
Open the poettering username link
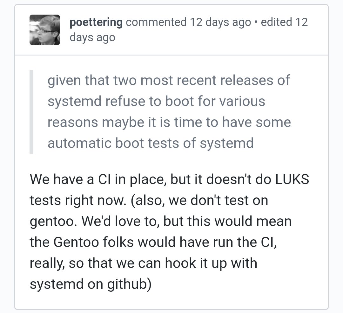coord(96,22)
